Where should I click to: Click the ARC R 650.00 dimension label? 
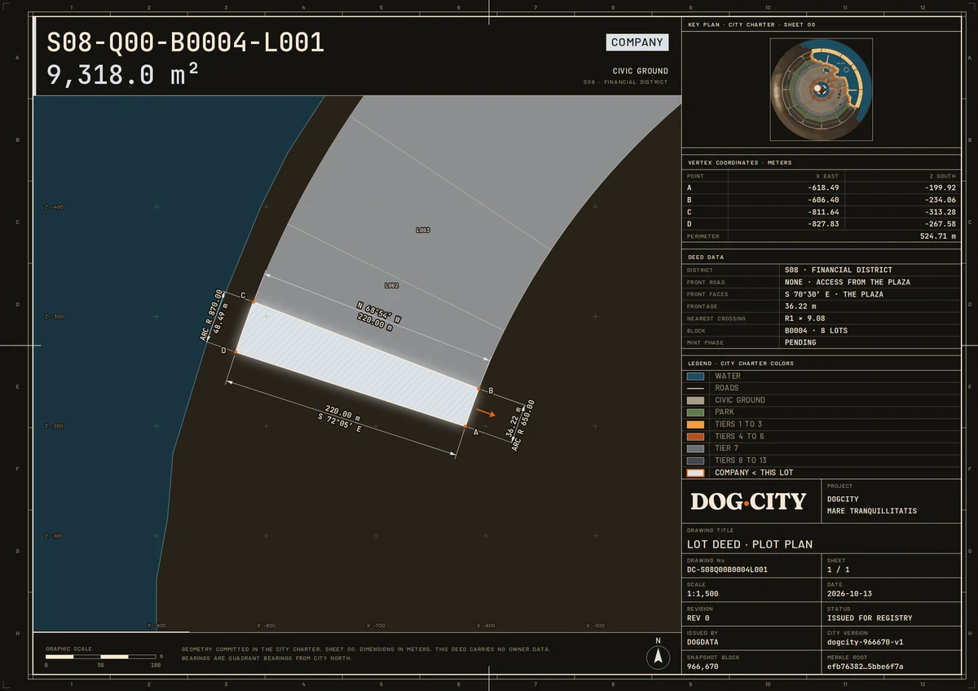coord(524,425)
